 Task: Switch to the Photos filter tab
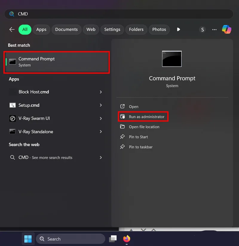click(x=159, y=30)
